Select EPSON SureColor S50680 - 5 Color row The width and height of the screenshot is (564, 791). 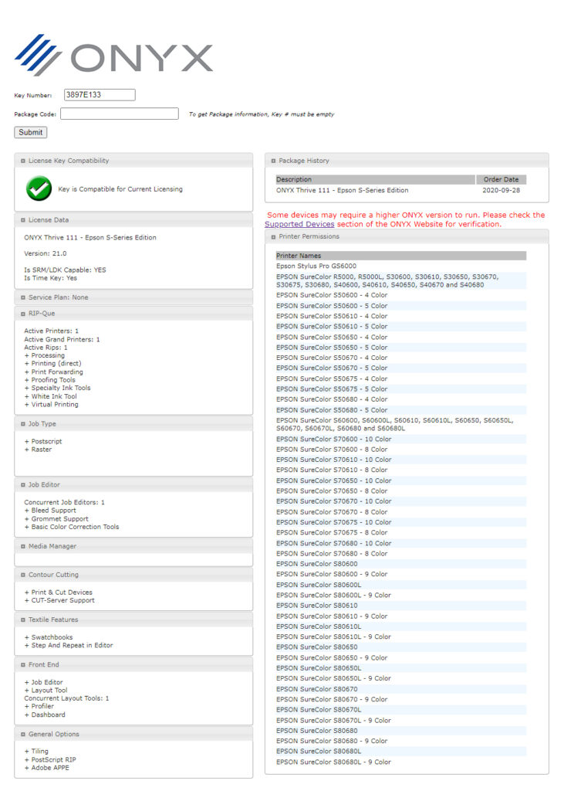pos(400,410)
